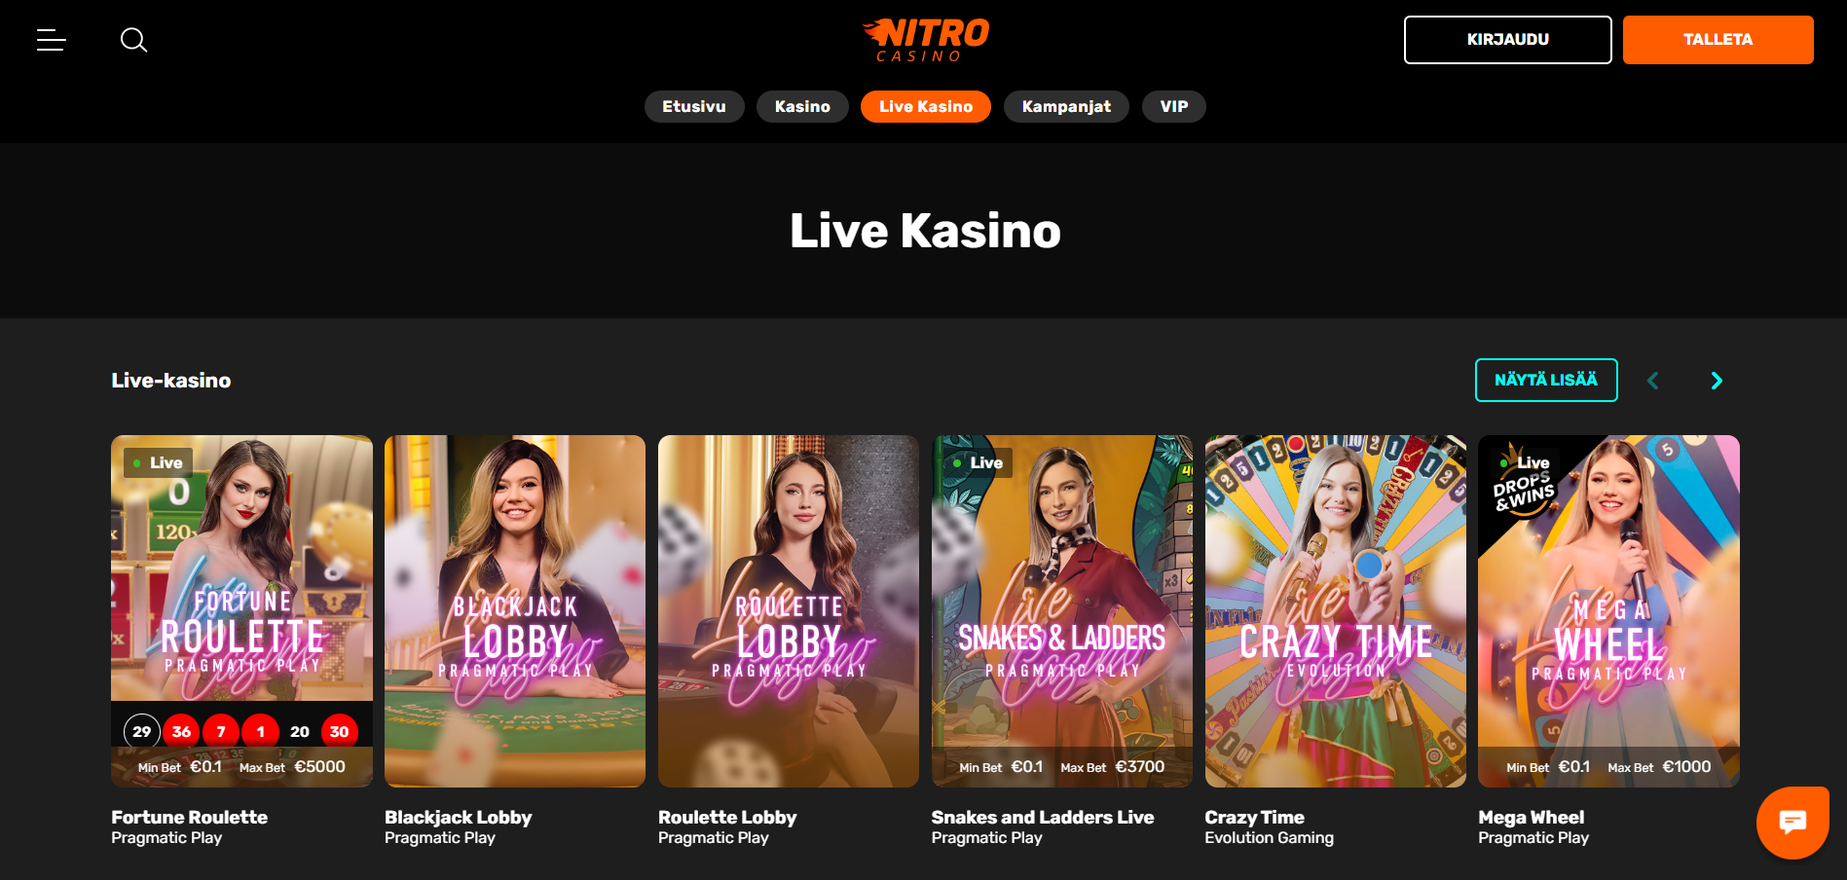Switch to the Kasino tab

pos(802,107)
